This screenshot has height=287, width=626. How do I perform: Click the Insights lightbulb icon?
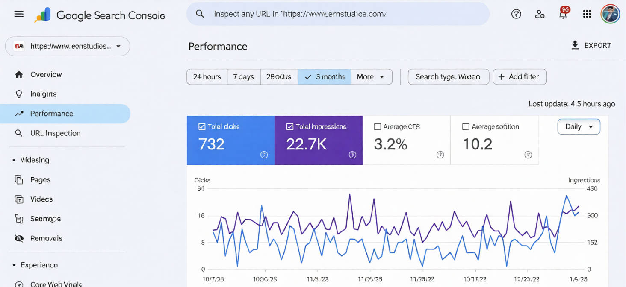(19, 94)
